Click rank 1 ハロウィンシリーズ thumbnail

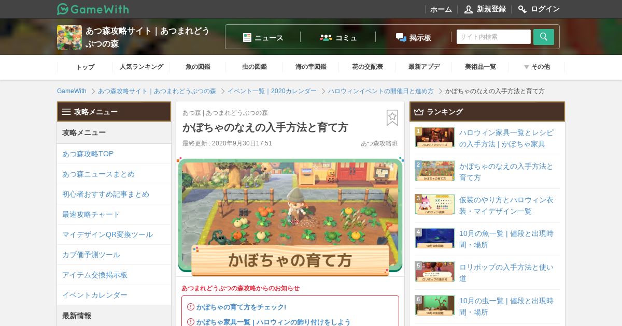pos(434,137)
